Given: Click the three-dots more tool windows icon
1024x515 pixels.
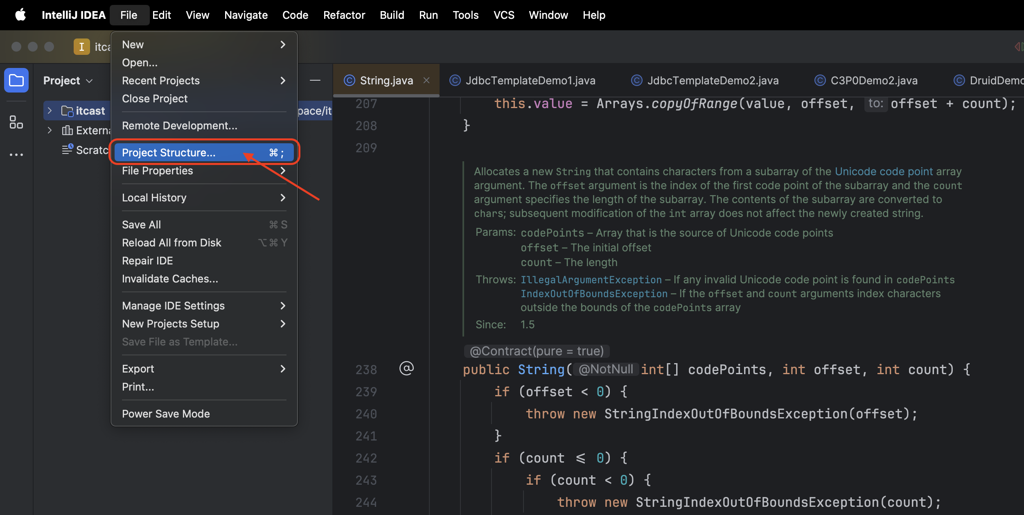Looking at the screenshot, I should coord(16,155).
